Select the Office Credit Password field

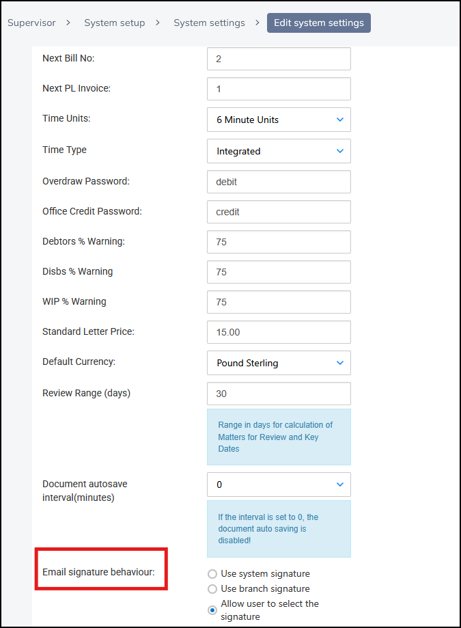(279, 212)
